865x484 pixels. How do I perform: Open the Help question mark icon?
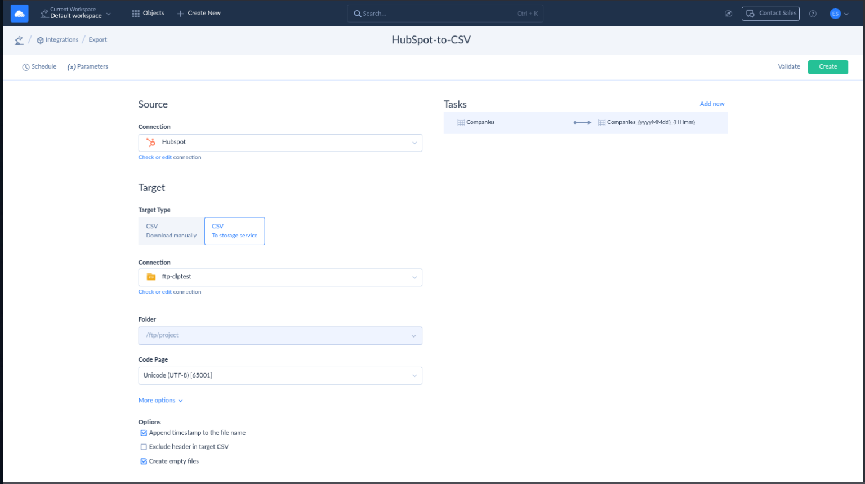[813, 14]
